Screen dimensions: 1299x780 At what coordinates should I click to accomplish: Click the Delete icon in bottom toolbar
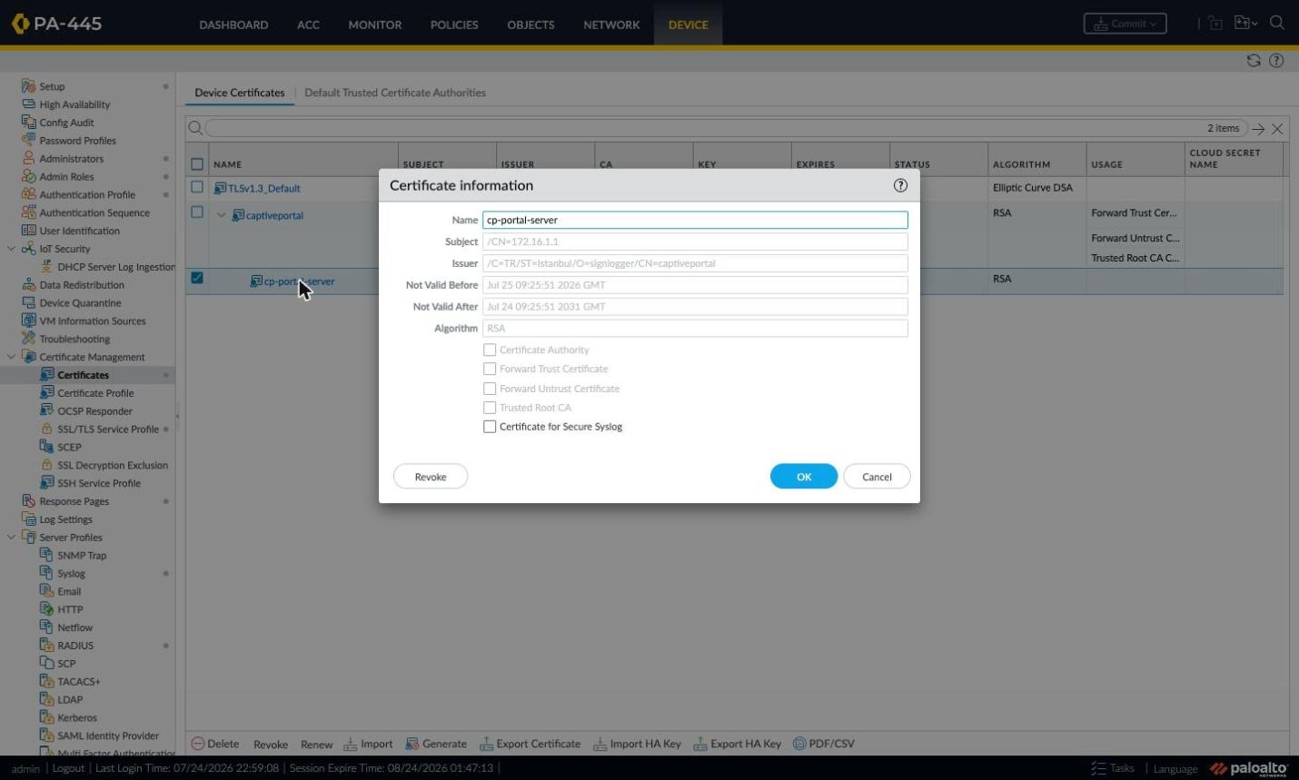[197, 744]
